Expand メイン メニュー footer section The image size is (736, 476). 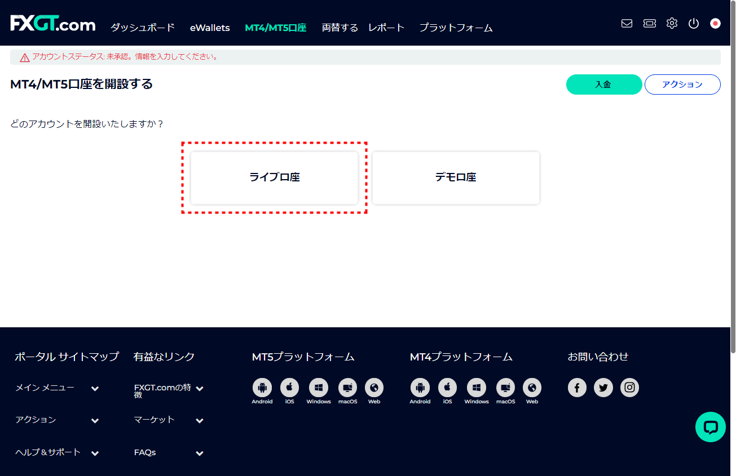coord(95,389)
